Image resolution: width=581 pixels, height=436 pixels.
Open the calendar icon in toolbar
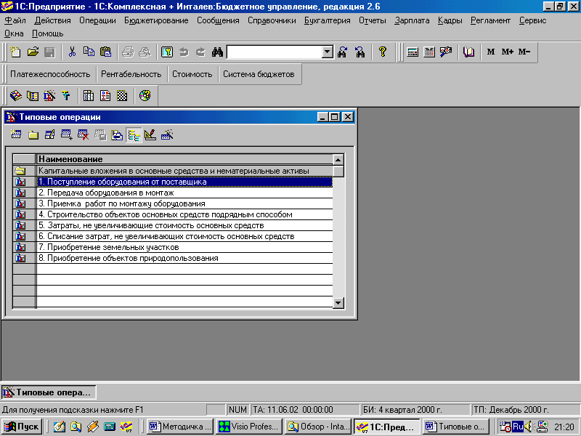tap(429, 52)
